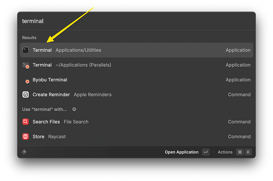Click the 'Results' section header
Viewport: 273px width, 181px height.
pyautogui.click(x=29, y=38)
